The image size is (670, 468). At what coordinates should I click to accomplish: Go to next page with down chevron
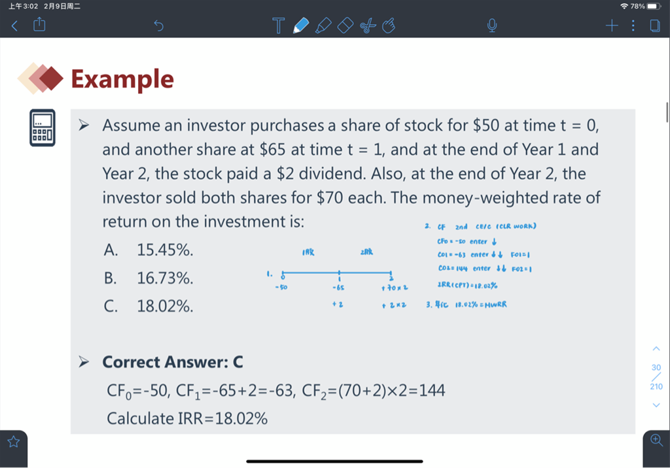656,405
